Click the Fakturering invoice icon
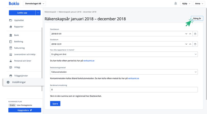The width and height of the screenshot is (207, 114). pyautogui.click(x=11, y=48)
